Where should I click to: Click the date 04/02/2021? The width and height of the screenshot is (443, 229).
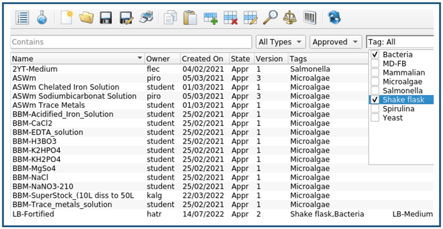click(203, 69)
